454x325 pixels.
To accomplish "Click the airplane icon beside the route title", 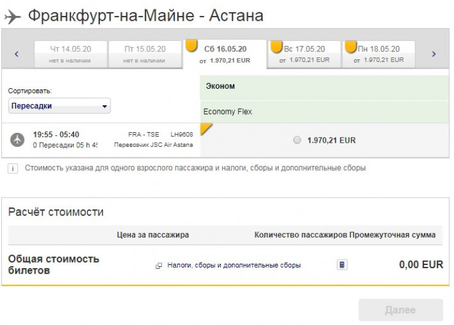I will (12, 17).
